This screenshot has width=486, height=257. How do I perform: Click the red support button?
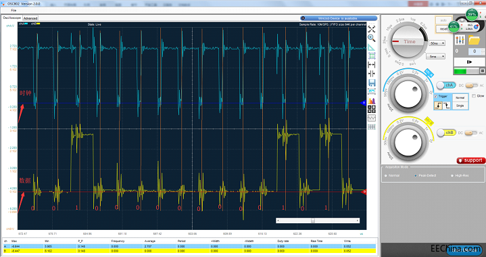click(x=471, y=160)
